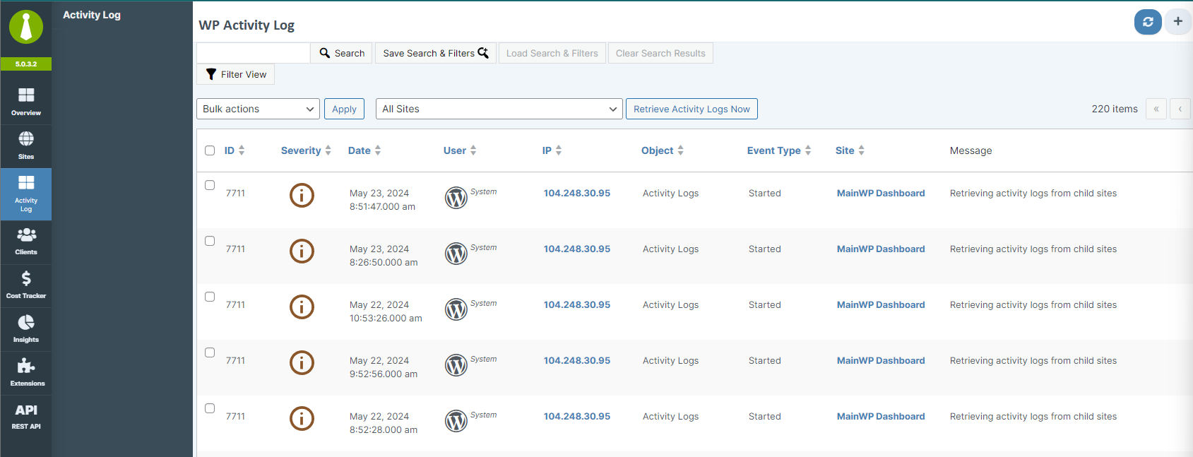
Task: Sort table by ID column
Action: (x=235, y=150)
